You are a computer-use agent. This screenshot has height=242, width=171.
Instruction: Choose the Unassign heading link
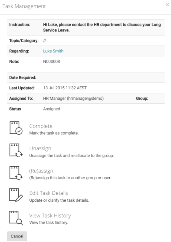point(40,148)
